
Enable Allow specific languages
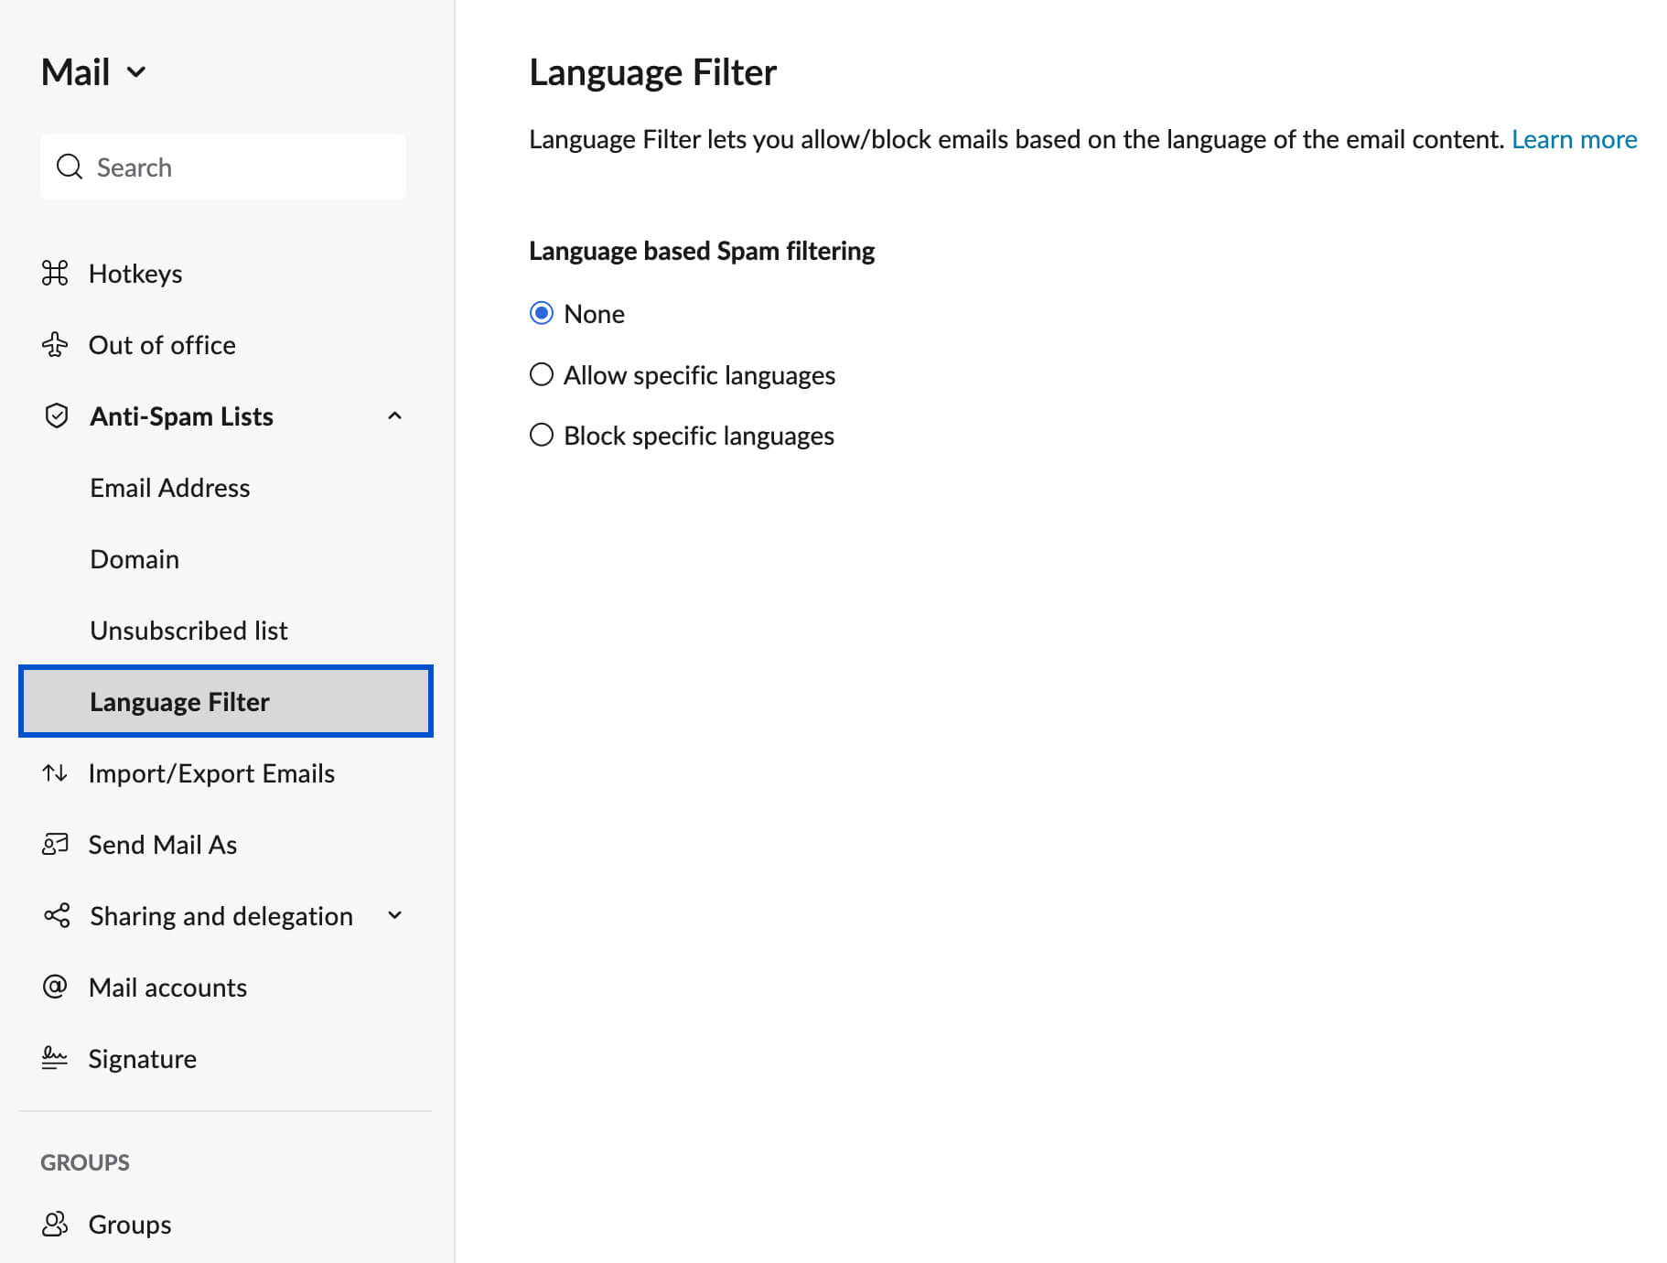[x=542, y=373]
